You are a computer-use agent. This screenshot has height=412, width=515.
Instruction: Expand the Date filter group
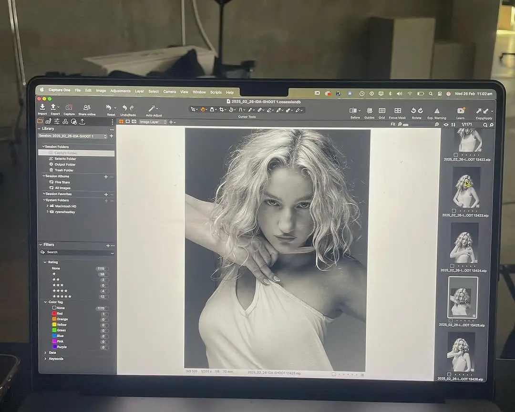click(45, 352)
